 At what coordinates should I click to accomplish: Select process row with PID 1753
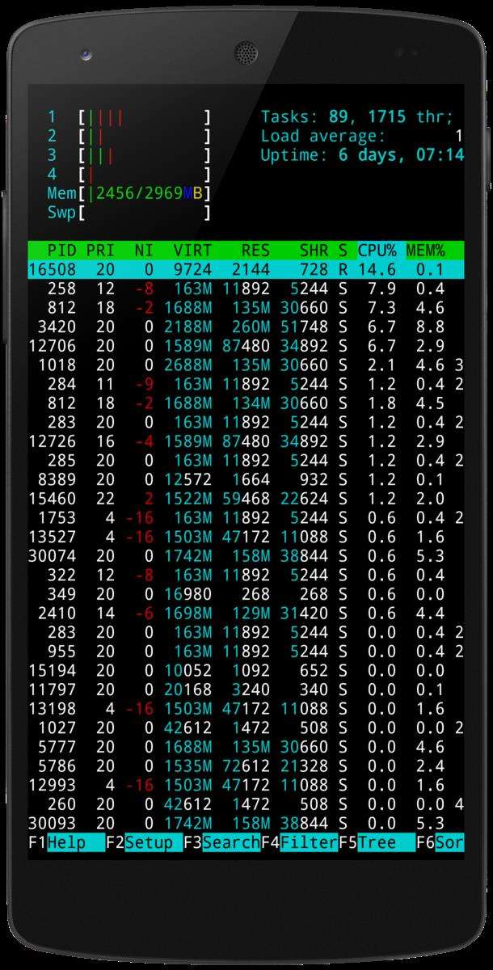click(247, 518)
